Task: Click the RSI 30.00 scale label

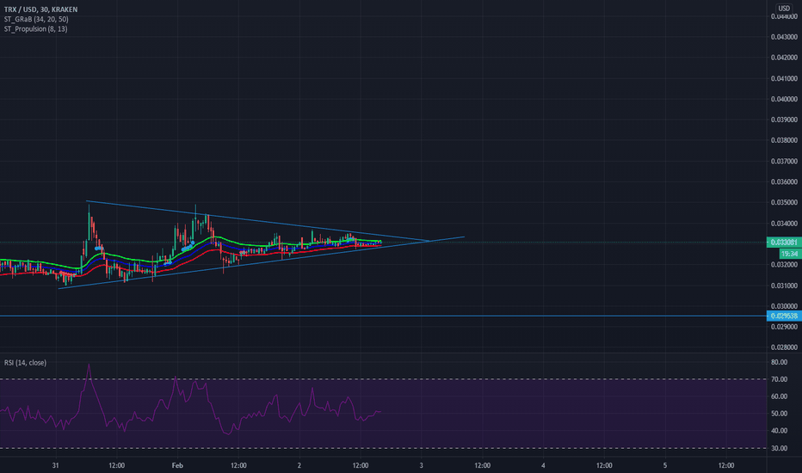Action: click(779, 448)
